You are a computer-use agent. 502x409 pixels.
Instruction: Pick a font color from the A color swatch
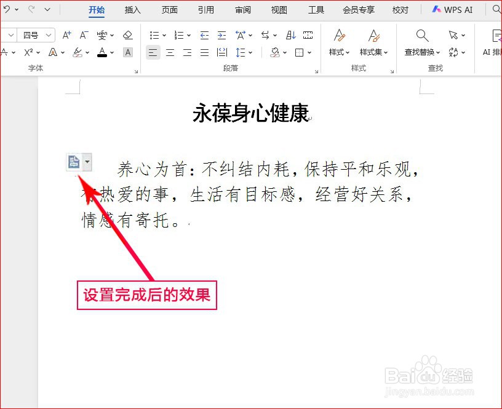pos(103,53)
